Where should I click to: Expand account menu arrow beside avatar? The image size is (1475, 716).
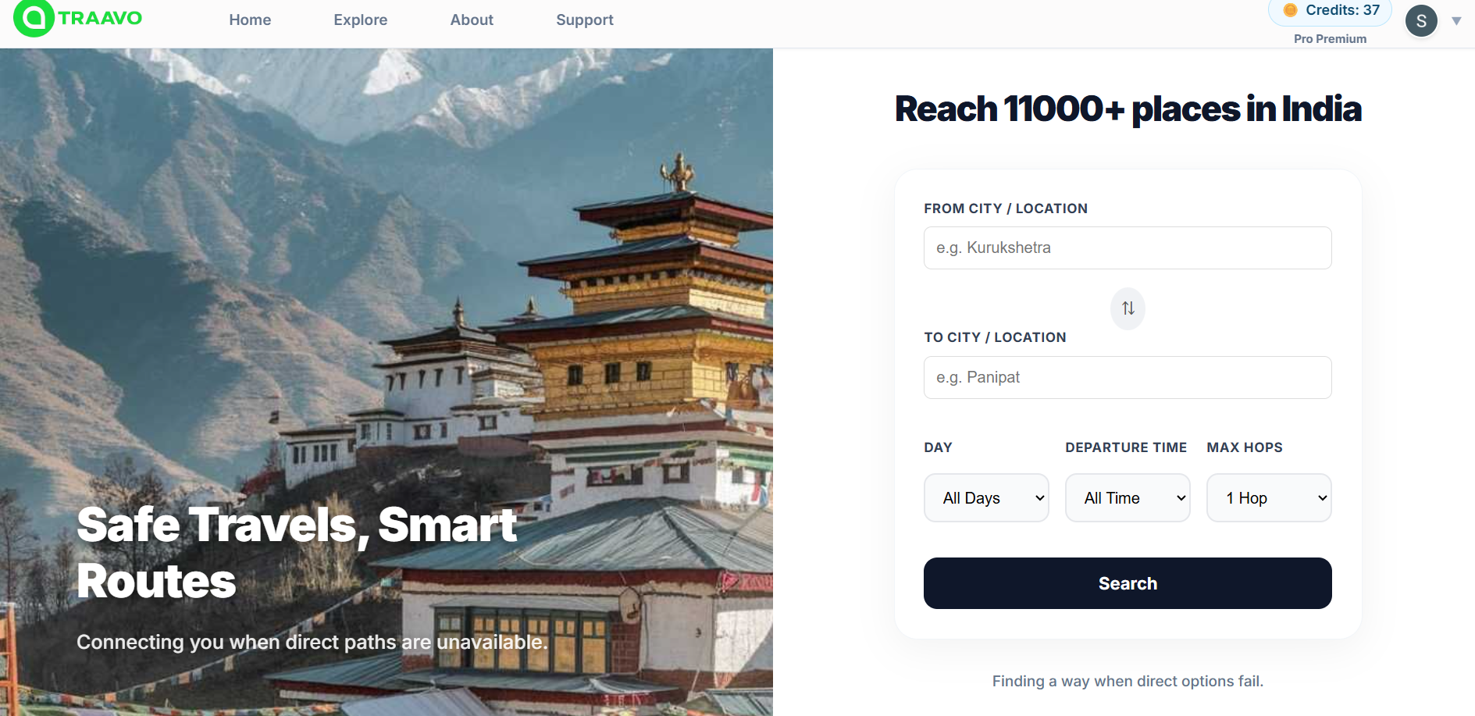tap(1456, 21)
